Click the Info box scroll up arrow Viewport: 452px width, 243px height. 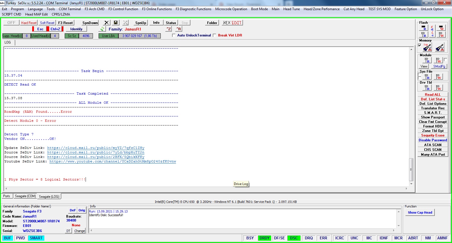[399, 212]
